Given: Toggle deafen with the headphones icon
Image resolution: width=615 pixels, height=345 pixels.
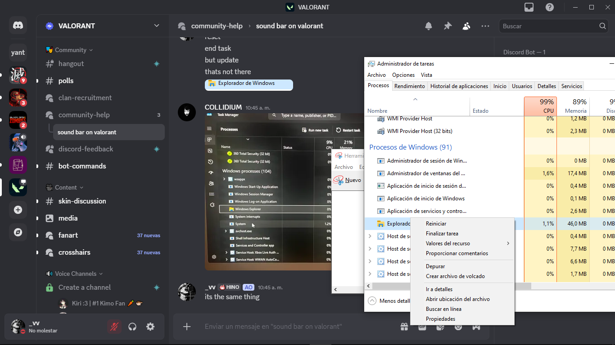Looking at the screenshot, I should (x=132, y=327).
